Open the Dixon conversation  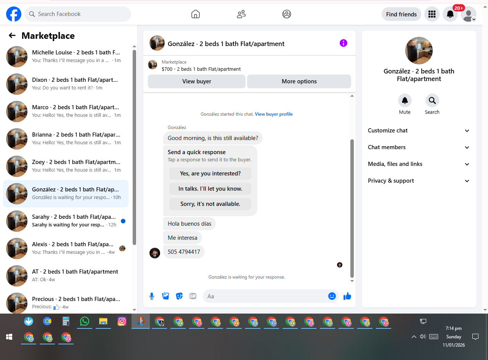(x=66, y=84)
